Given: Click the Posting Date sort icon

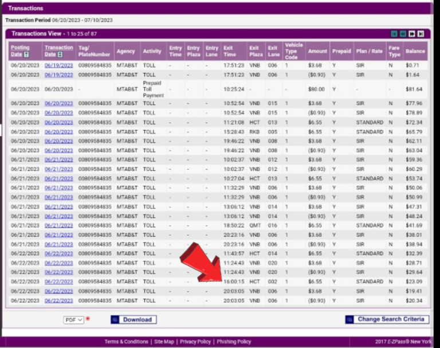Looking at the screenshot, I should point(26,54).
